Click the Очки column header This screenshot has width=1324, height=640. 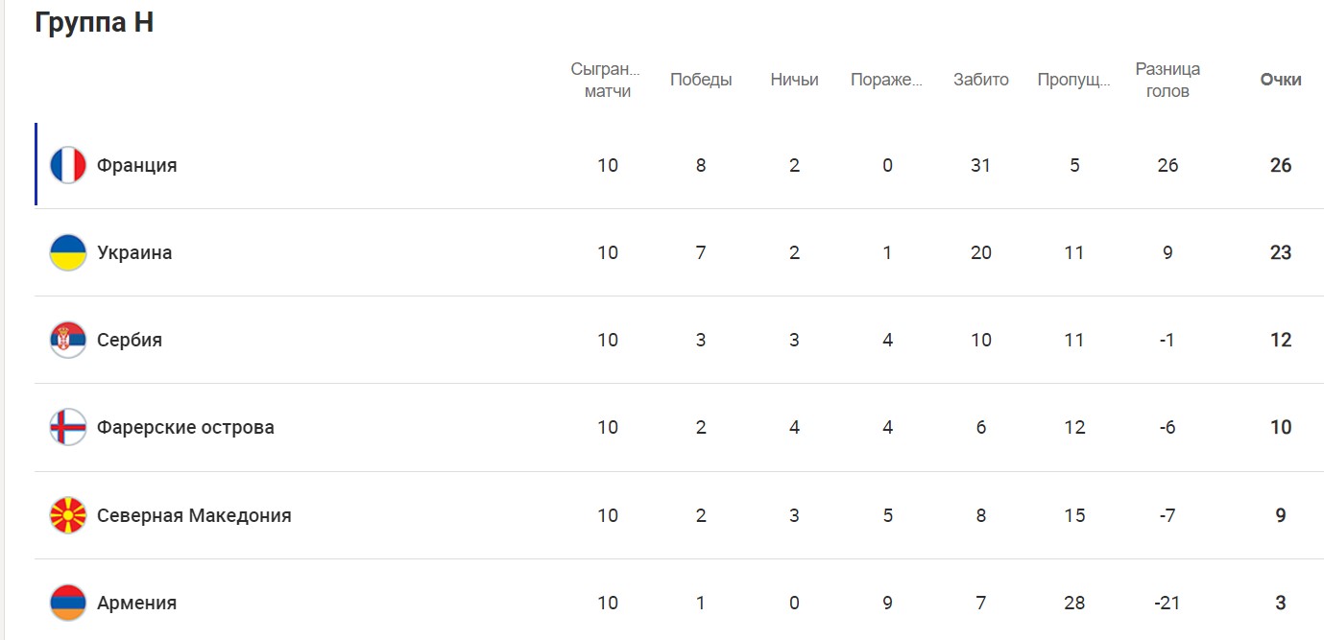[x=1281, y=80]
